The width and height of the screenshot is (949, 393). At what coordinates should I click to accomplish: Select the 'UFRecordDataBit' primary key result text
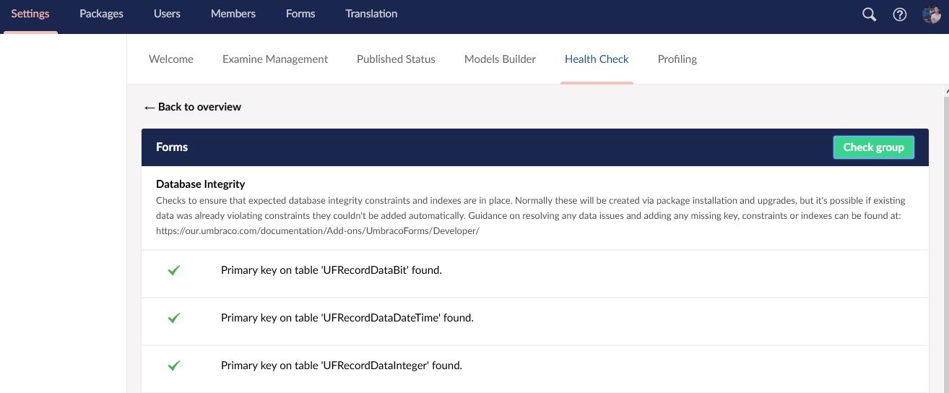331,270
